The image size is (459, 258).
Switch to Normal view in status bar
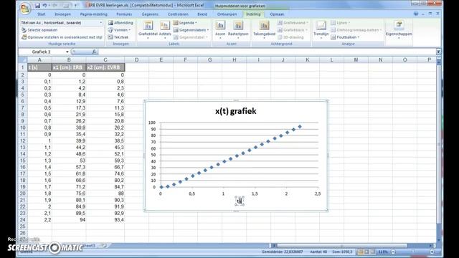click(x=360, y=252)
